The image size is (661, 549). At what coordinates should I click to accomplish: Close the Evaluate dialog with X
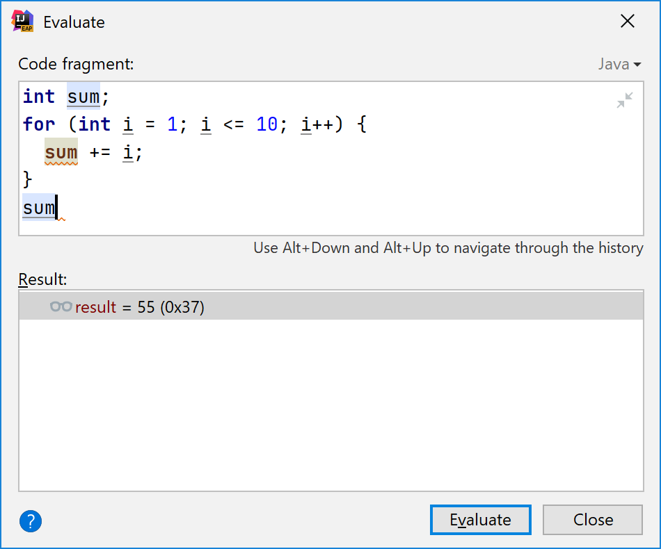pyautogui.click(x=628, y=21)
